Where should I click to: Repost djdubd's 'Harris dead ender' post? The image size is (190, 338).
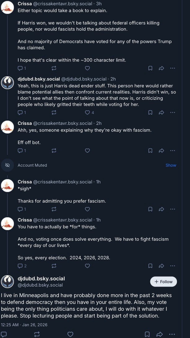pos(54,112)
